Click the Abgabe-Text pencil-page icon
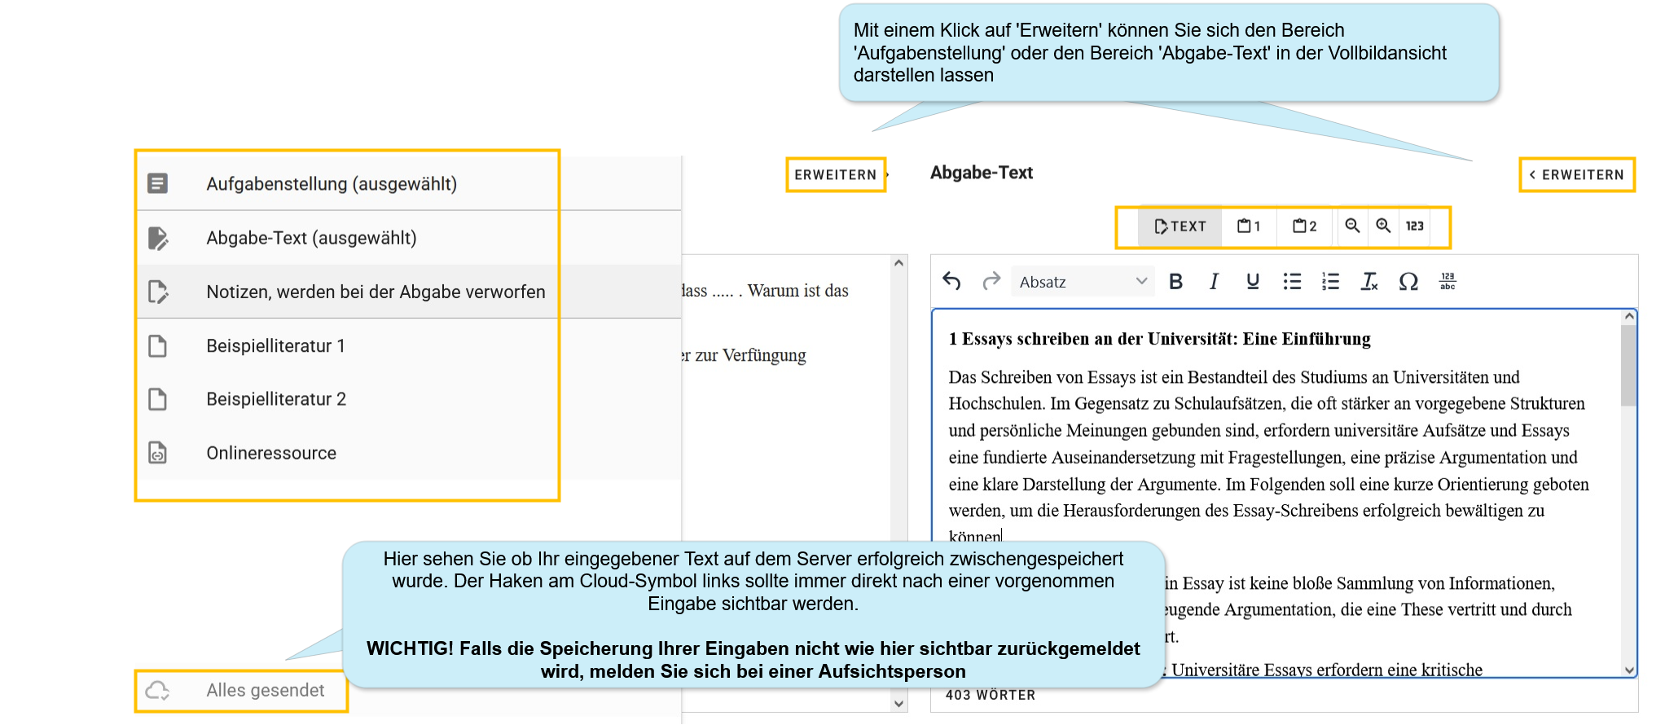1665x725 pixels. [x=158, y=238]
